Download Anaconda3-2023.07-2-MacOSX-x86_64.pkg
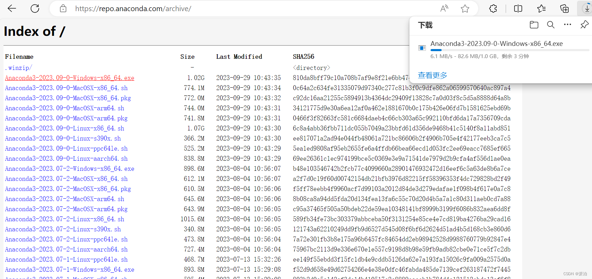 [68, 189]
